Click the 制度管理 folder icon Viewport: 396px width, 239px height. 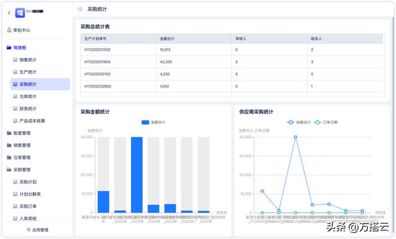pos(9,133)
